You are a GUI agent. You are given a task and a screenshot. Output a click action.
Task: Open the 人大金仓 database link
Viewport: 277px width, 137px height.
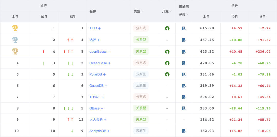point(96,120)
